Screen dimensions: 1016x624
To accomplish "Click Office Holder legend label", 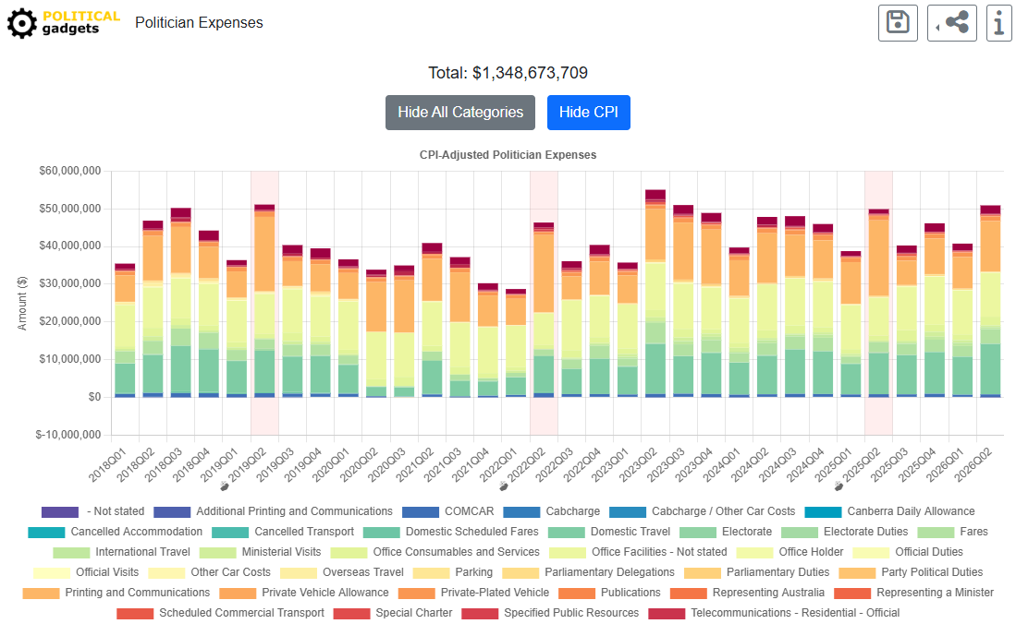I will pos(812,551).
